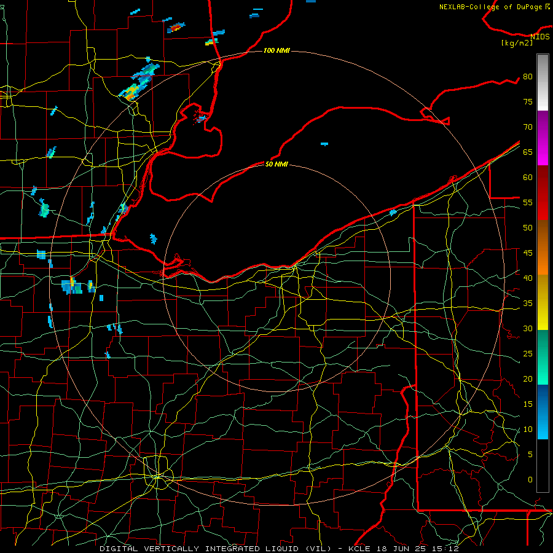Image resolution: width=553 pixels, height=553 pixels.
Task: Pick the white-gray segment of the color bar
Action: [x=543, y=82]
